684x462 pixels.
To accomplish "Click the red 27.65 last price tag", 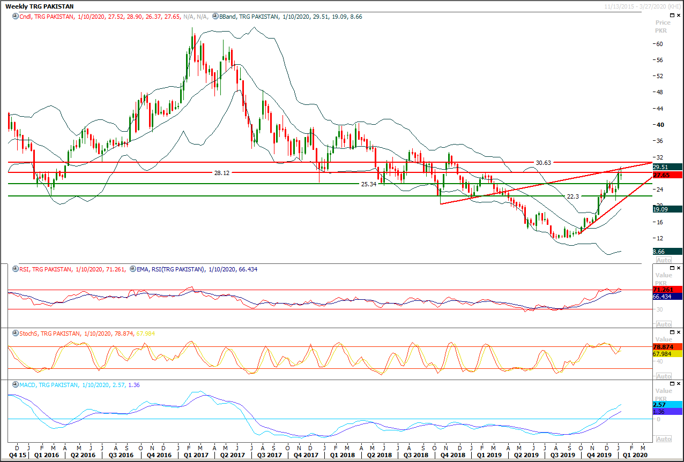I will pos(667,175).
